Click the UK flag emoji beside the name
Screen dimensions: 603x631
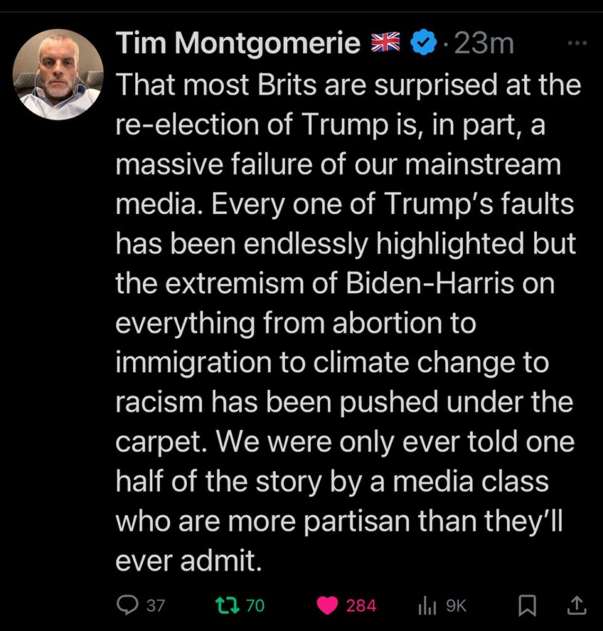pos(385,43)
